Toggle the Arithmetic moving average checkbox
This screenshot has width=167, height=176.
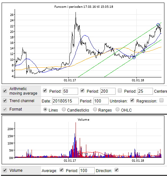point(5,91)
